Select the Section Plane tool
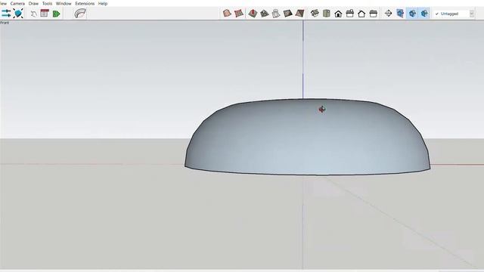484x272 pixels. 388,14
